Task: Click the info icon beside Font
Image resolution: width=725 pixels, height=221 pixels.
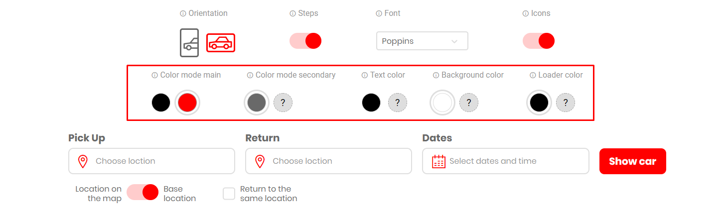Action: click(x=379, y=13)
